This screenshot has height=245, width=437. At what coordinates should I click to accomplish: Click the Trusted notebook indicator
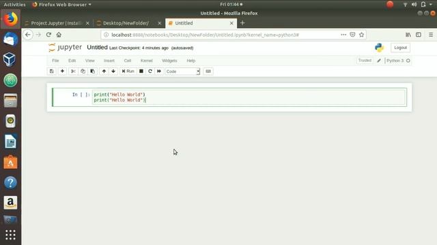click(x=365, y=61)
